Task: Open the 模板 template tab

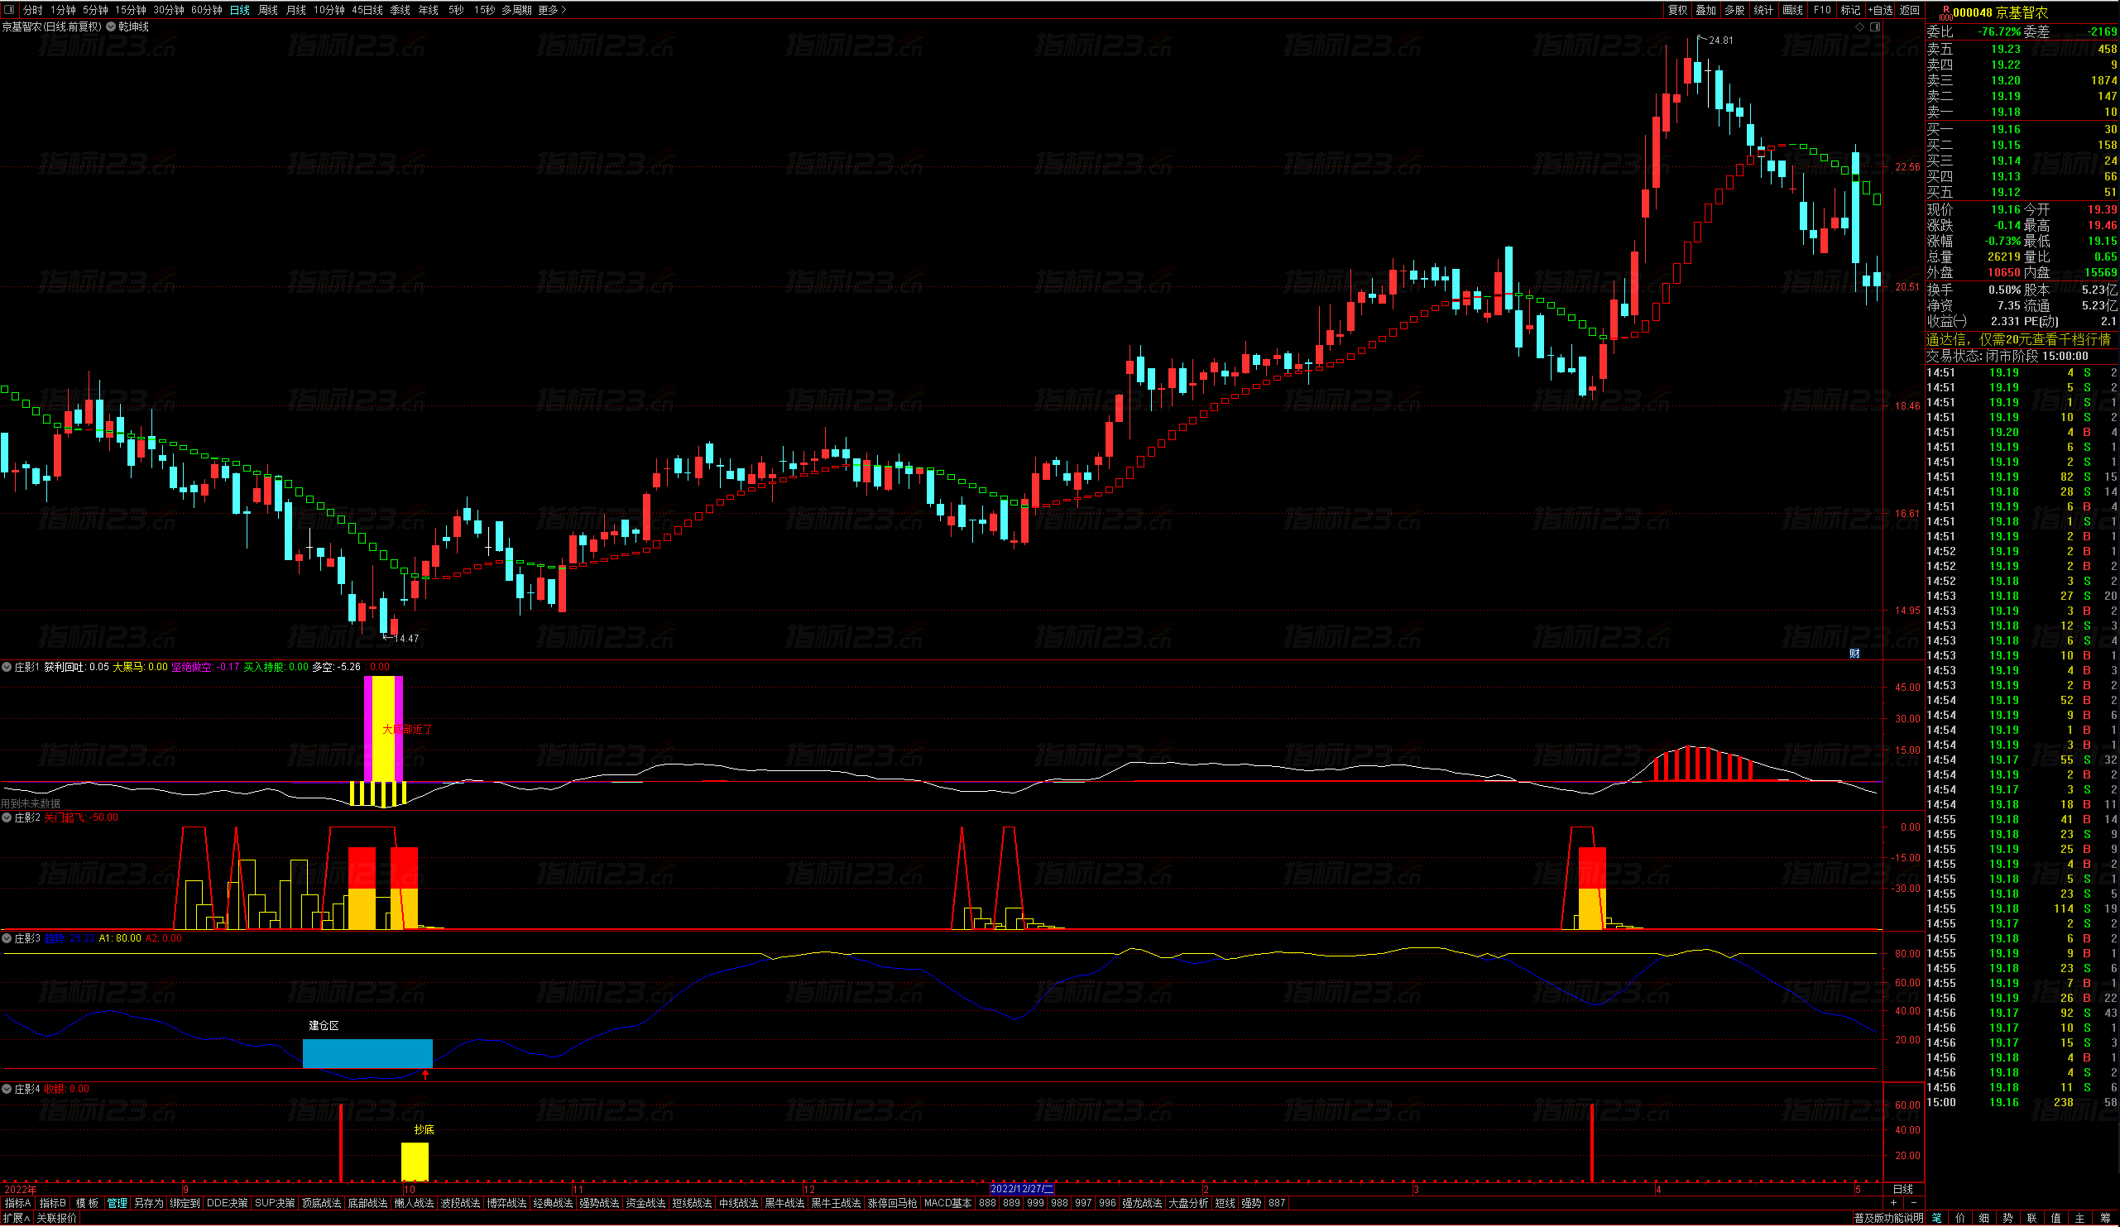Action: tap(87, 1205)
